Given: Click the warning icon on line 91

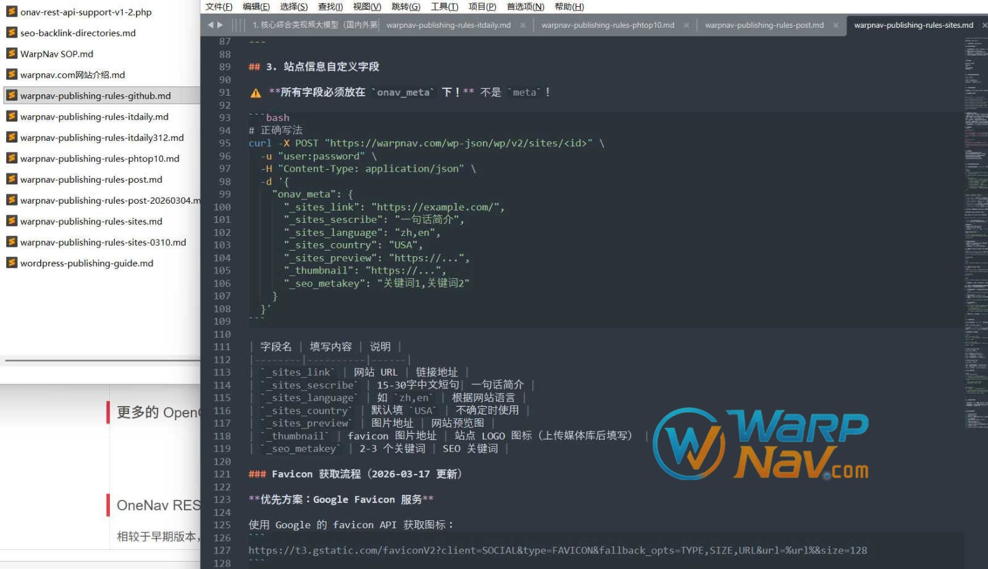Looking at the screenshot, I should [x=254, y=92].
